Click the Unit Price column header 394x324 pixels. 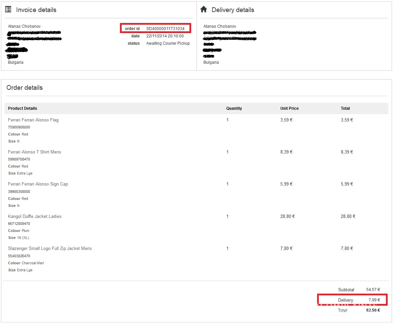click(289, 108)
